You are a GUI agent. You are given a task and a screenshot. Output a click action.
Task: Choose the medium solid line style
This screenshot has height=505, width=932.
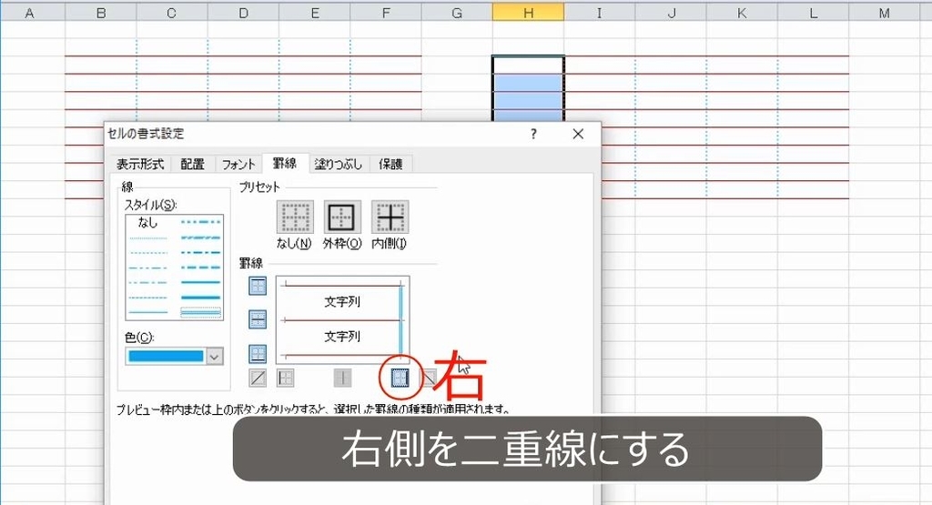(201, 282)
